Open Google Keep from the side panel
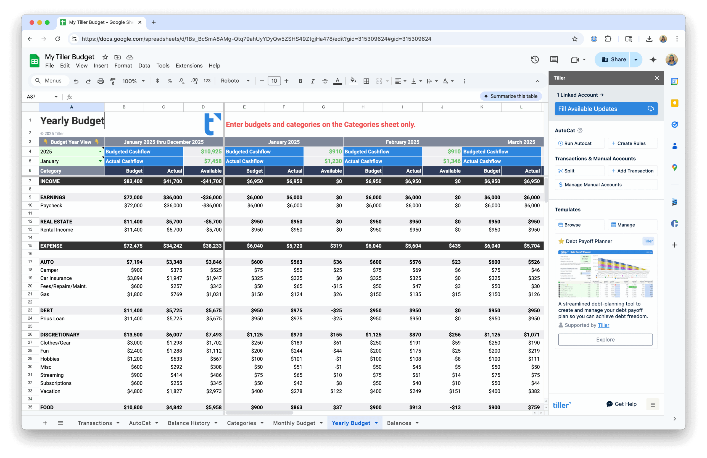707x458 pixels. coord(675,103)
